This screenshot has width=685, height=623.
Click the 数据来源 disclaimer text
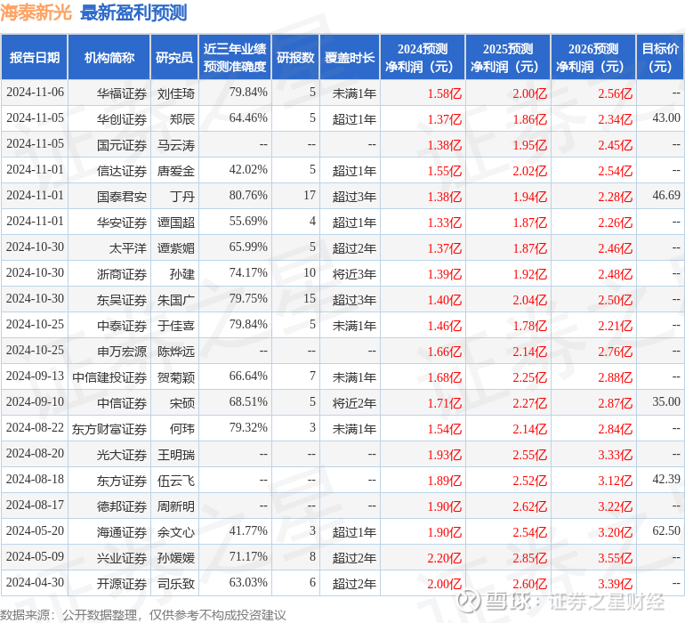pos(143,615)
